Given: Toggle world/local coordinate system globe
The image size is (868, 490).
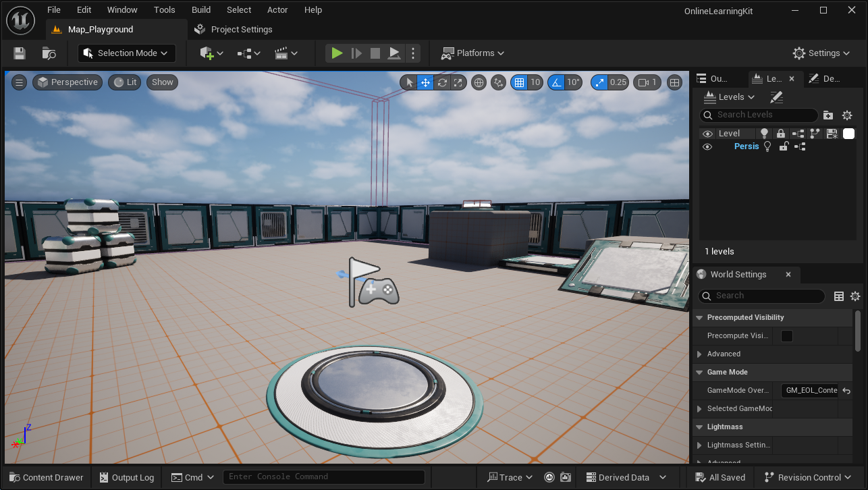Looking at the screenshot, I should (x=479, y=82).
